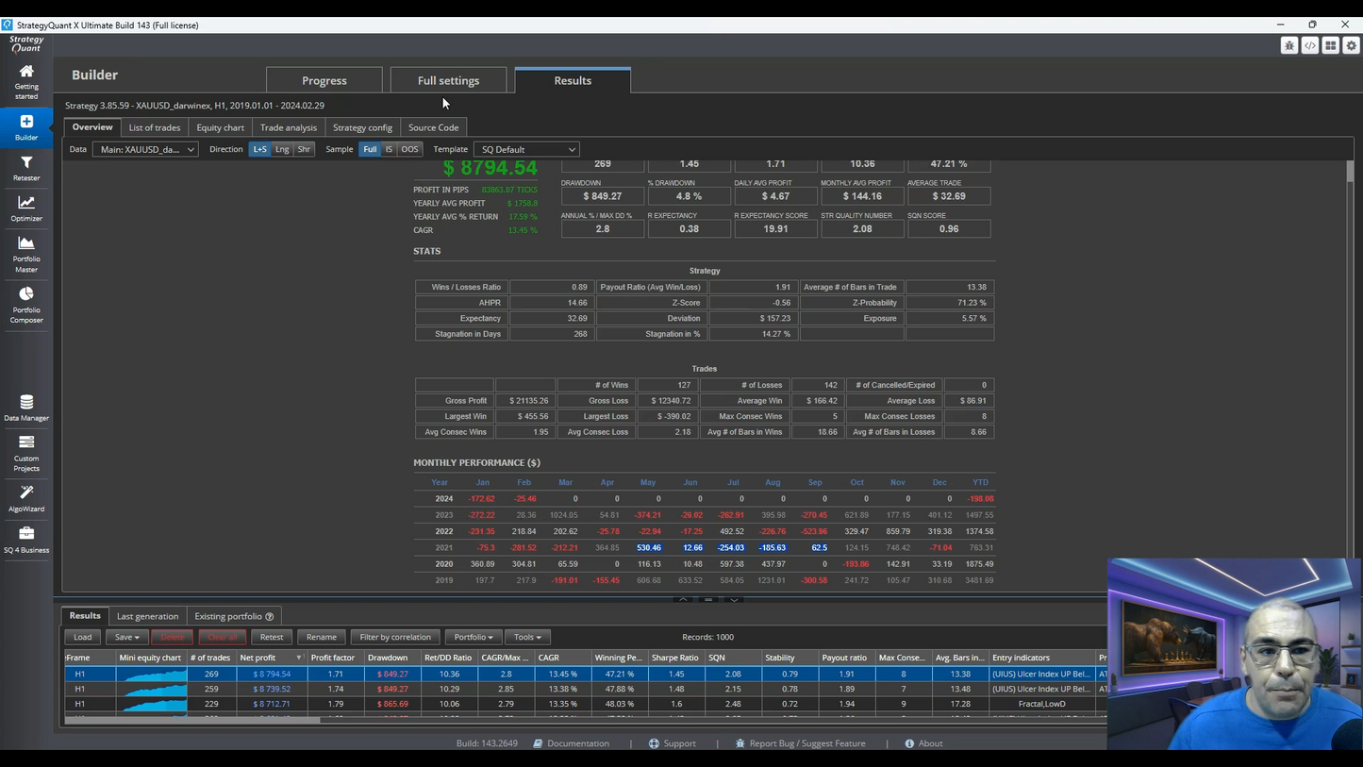Open the Equity chart tab
Screen dimensions: 1363x767
coord(221,127)
